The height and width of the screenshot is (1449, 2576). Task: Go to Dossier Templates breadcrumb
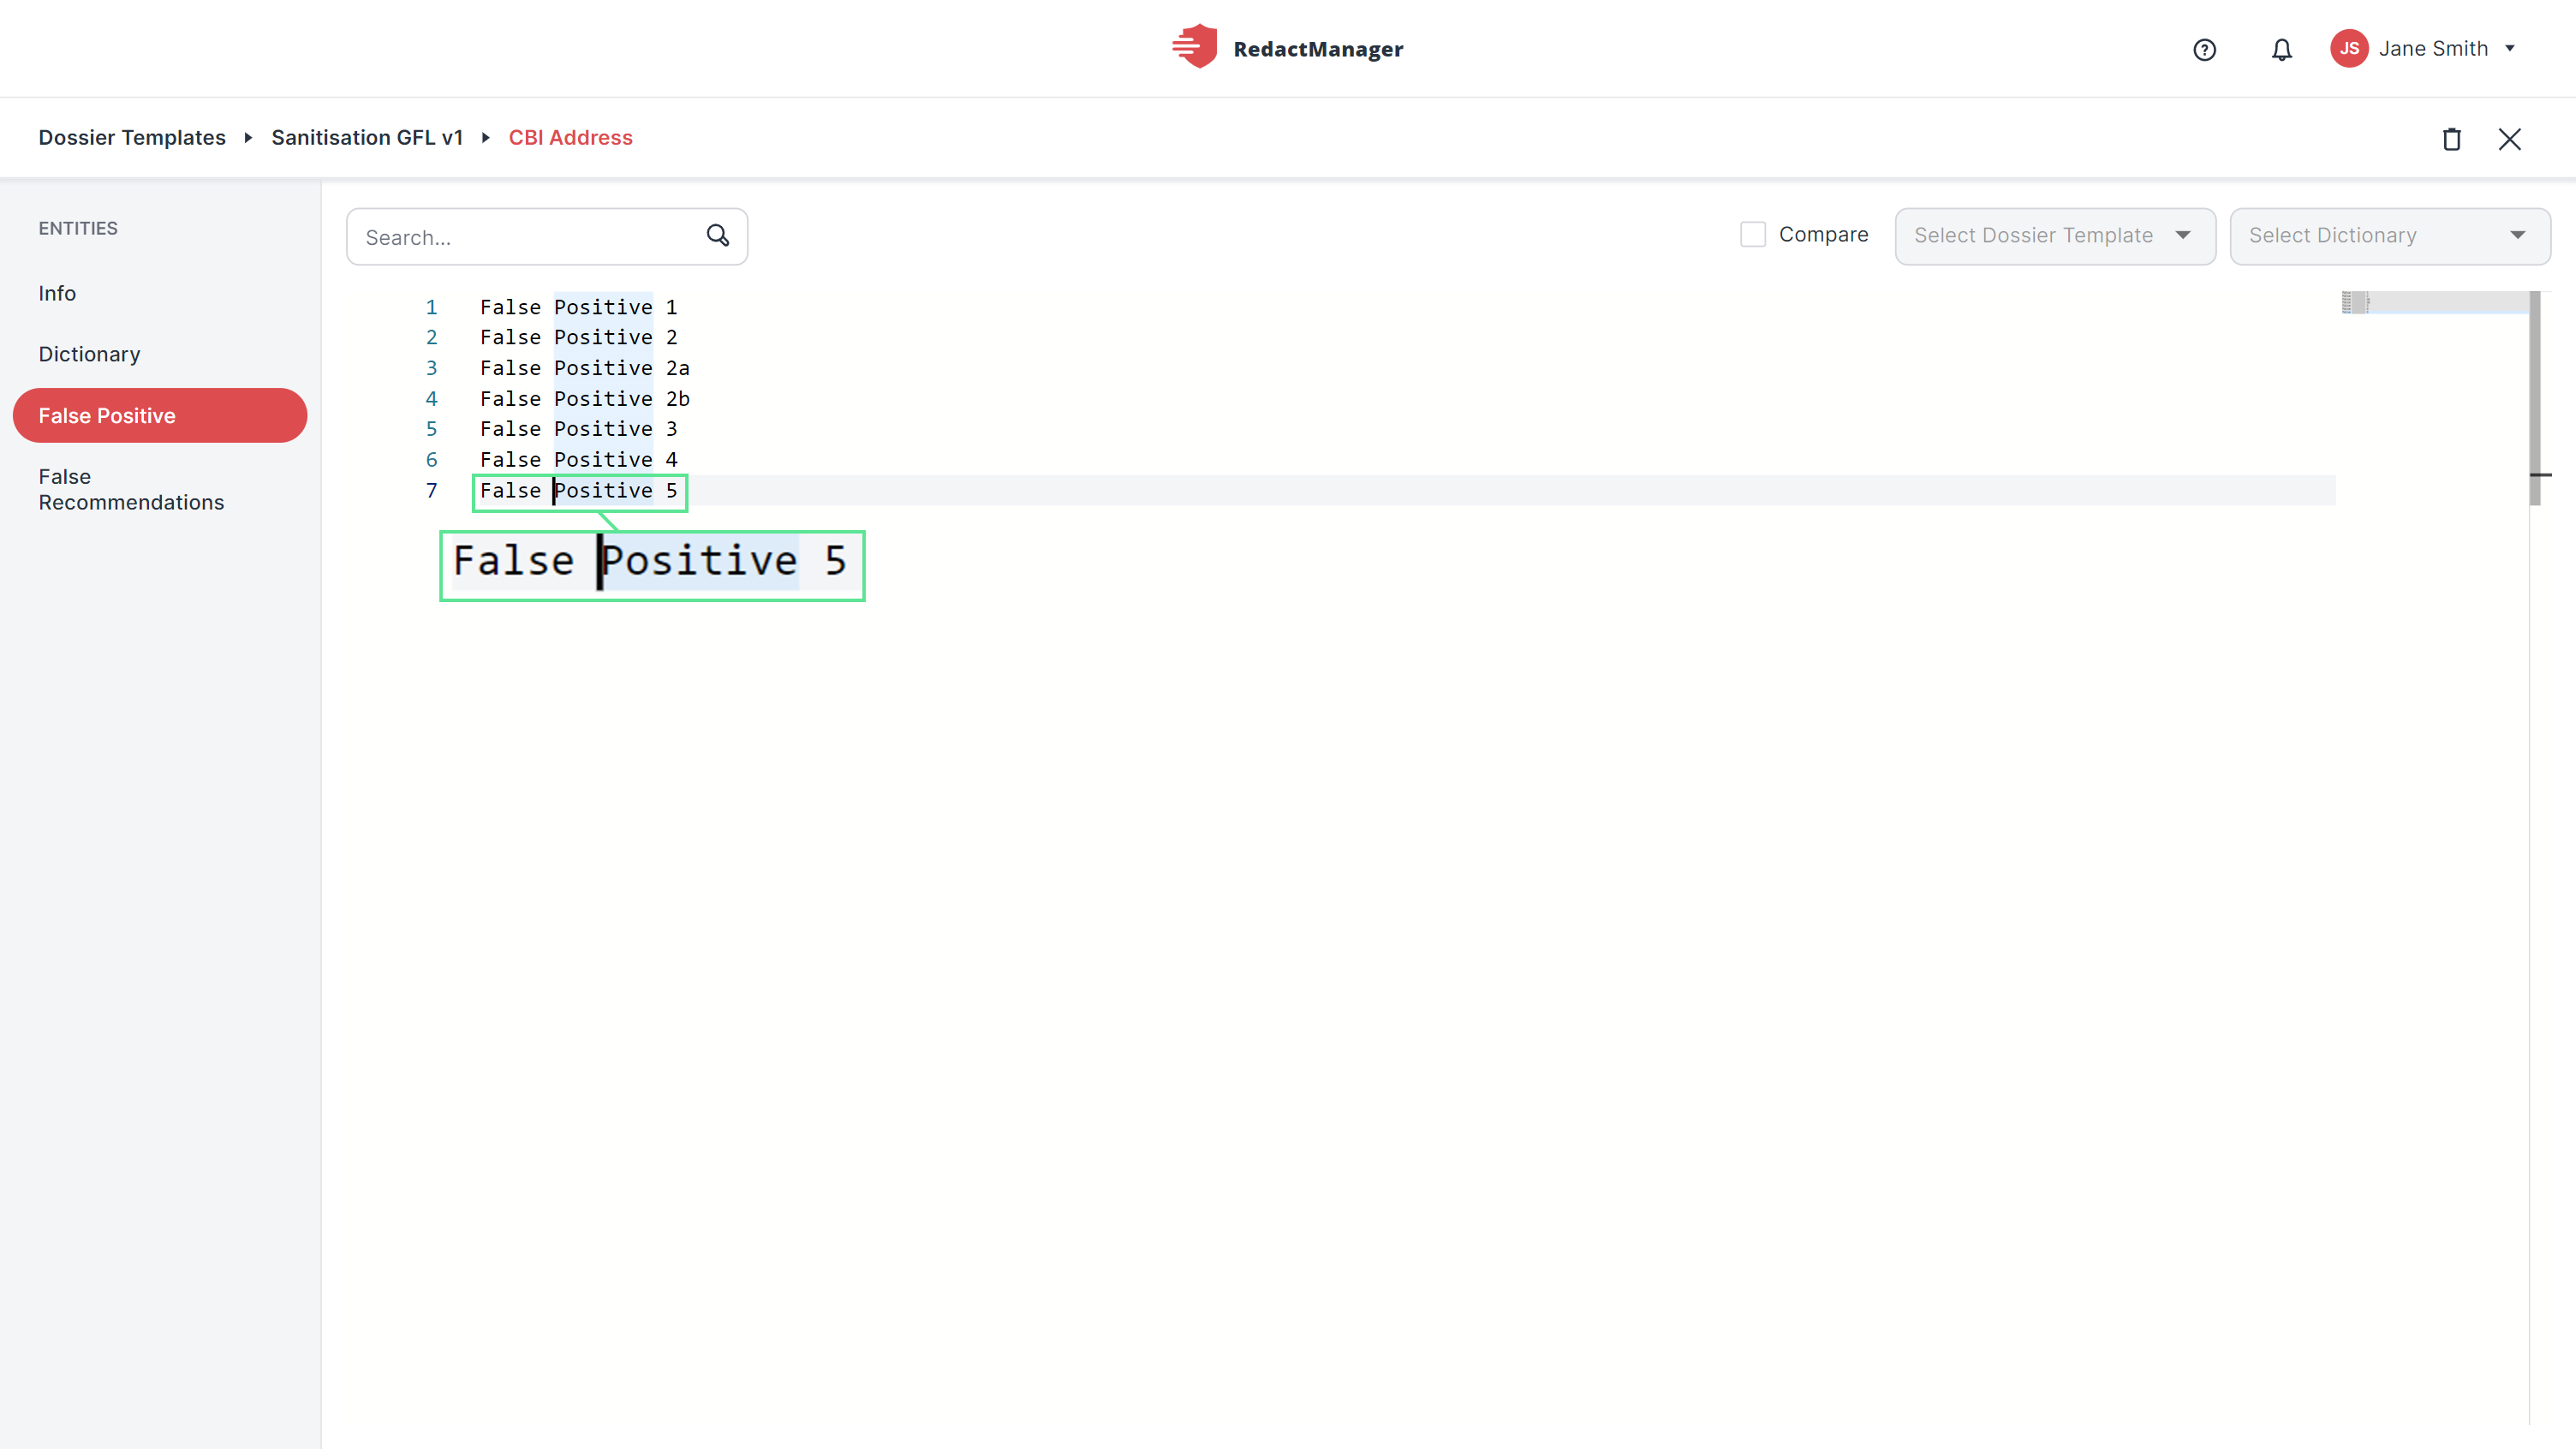pos(132,137)
